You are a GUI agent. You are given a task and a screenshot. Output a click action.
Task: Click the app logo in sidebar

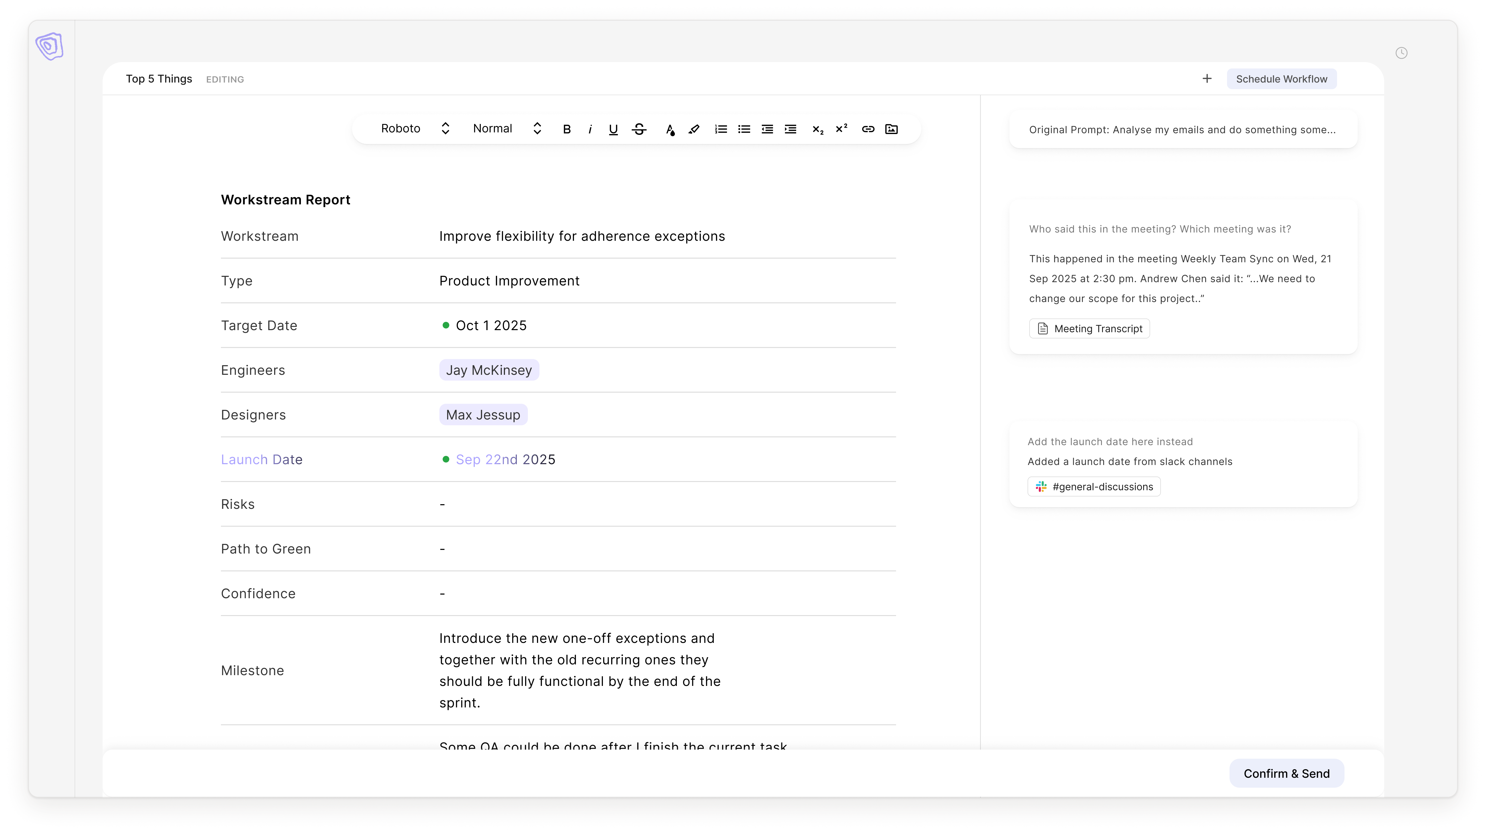(x=50, y=46)
